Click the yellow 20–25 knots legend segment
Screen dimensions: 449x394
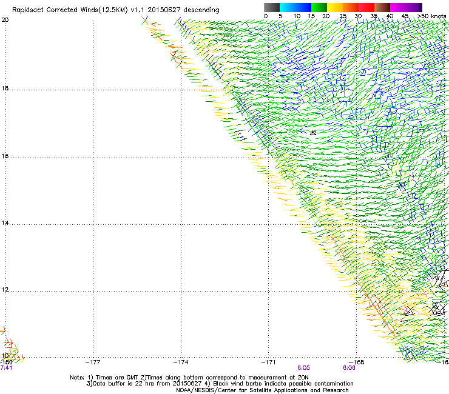point(335,7)
